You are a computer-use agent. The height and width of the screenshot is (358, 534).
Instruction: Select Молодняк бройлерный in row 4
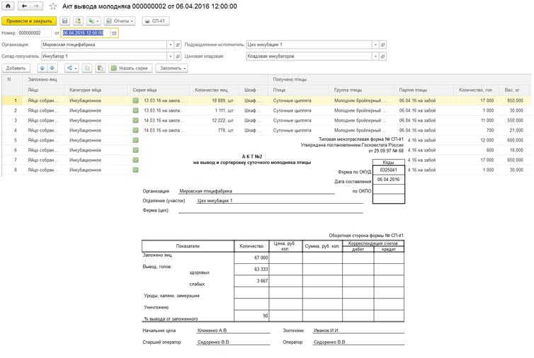point(360,130)
